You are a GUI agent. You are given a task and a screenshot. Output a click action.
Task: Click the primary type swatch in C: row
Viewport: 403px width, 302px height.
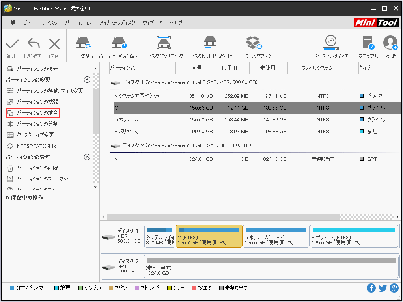point(362,108)
